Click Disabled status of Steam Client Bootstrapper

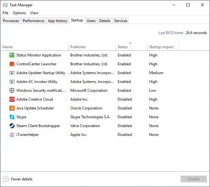125,126
